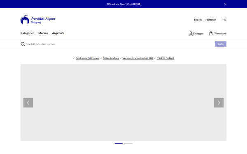The image size is (247, 154).
Task: Open the Warenkorb shopping bag icon
Action: (x=211, y=33)
